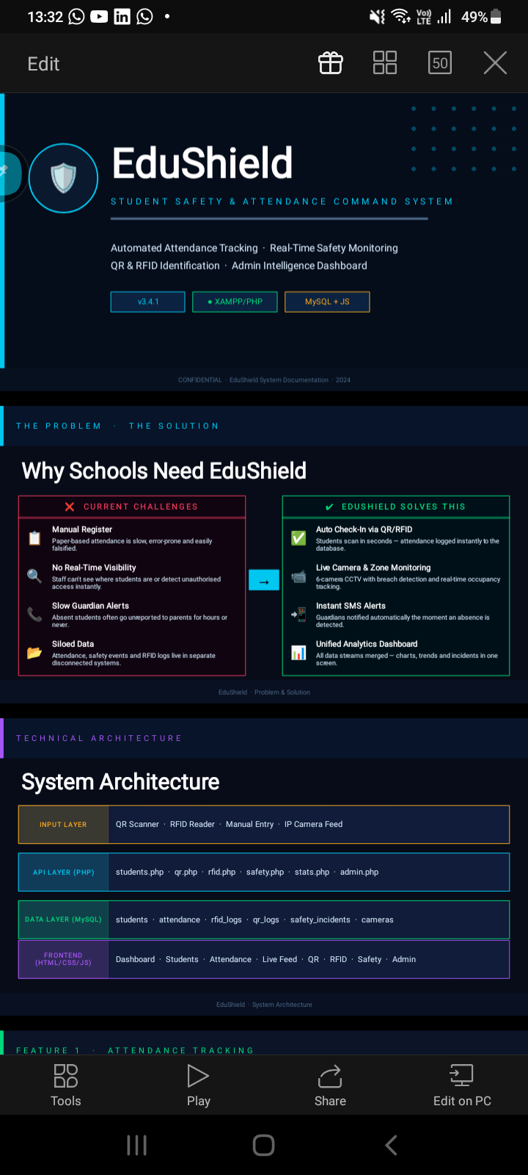
Task: Open the EduShield title slide thumbnail
Action: (264, 242)
